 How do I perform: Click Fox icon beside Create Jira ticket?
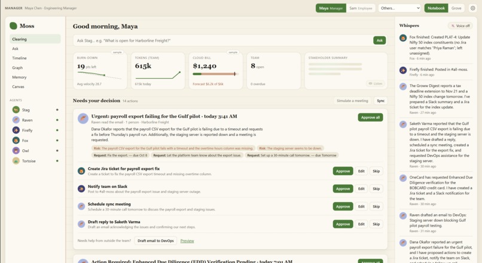click(x=81, y=171)
